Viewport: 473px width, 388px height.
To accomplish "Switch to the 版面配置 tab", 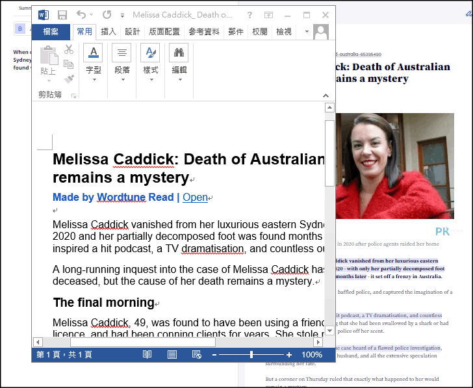I will [164, 32].
